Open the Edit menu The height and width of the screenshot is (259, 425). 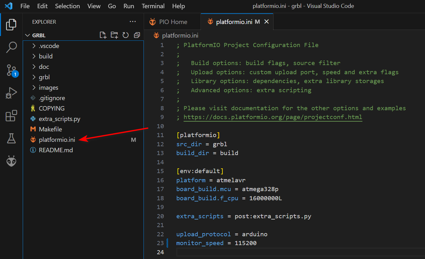click(42, 6)
